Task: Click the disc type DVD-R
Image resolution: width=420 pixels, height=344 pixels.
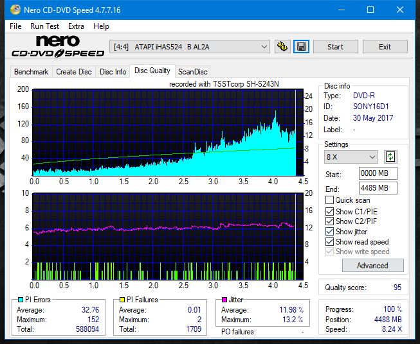Action: [364, 96]
